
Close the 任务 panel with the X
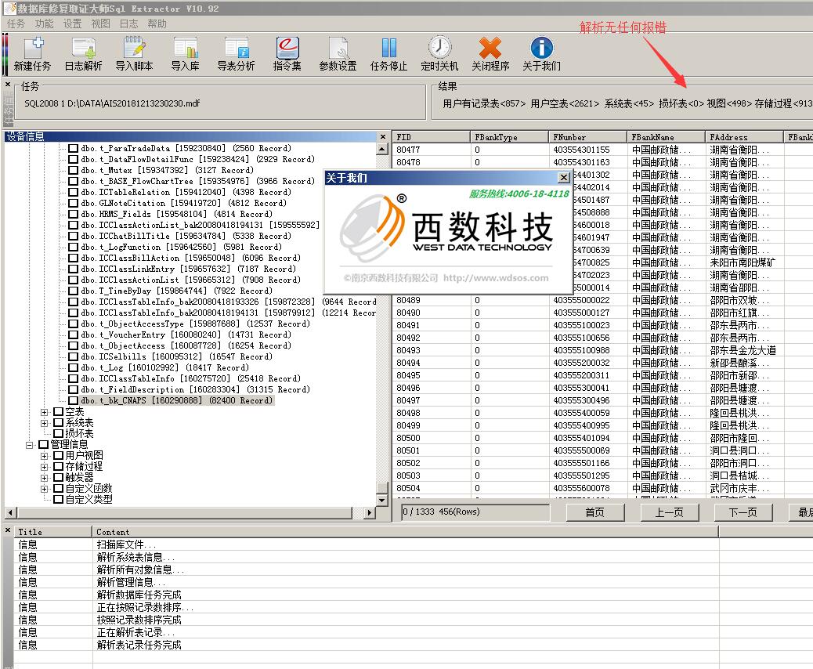point(8,84)
